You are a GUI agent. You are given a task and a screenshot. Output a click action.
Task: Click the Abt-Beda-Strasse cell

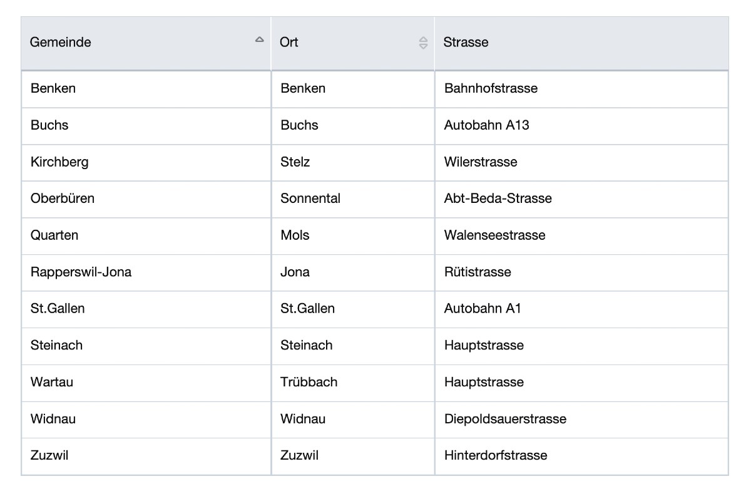coord(581,199)
